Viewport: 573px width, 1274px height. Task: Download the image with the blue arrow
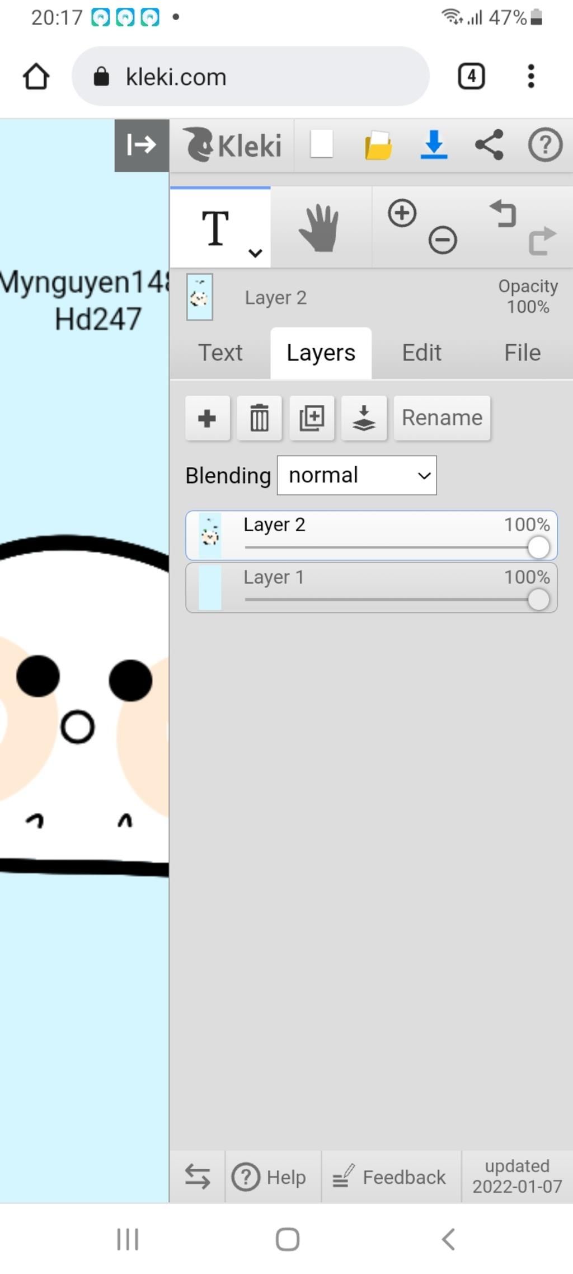point(434,144)
